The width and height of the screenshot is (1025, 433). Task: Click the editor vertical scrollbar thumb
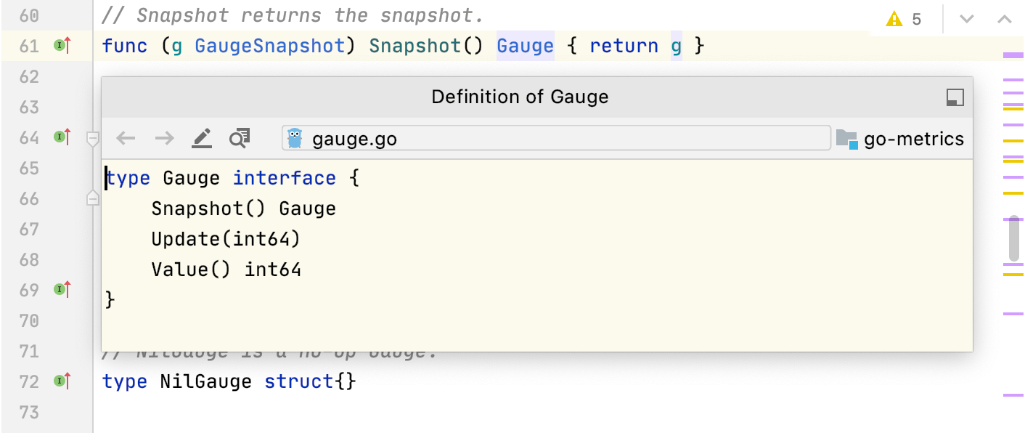pos(1014,238)
